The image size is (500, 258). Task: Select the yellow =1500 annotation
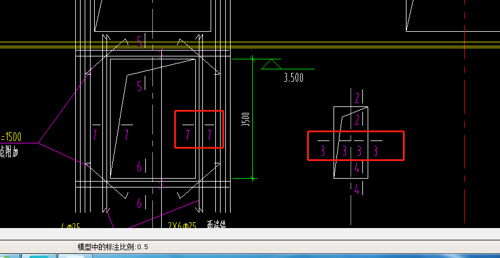tap(11, 137)
